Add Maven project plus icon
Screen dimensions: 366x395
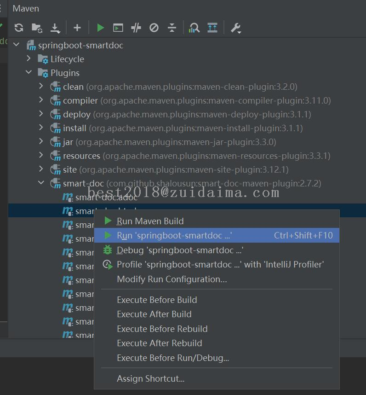77,28
